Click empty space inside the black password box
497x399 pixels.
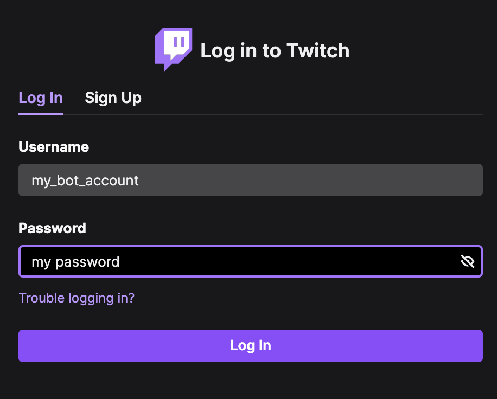point(289,261)
